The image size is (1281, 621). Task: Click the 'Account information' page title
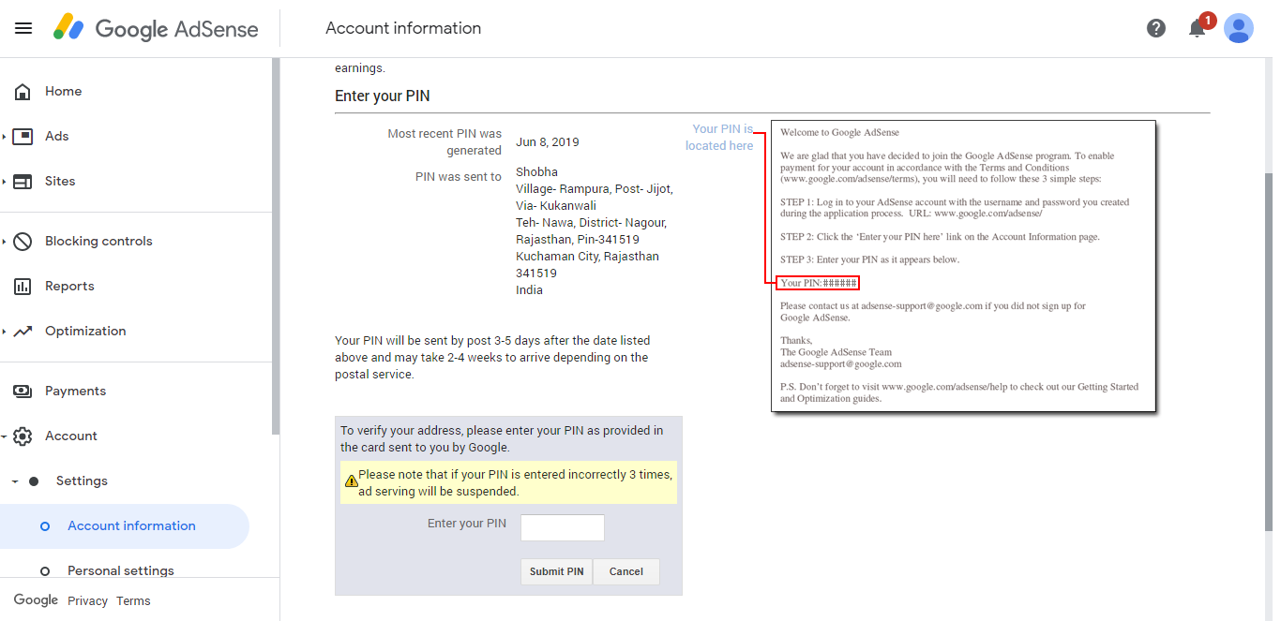point(403,28)
